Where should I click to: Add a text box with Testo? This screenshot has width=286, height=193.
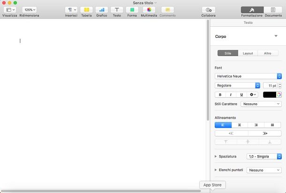117,10
